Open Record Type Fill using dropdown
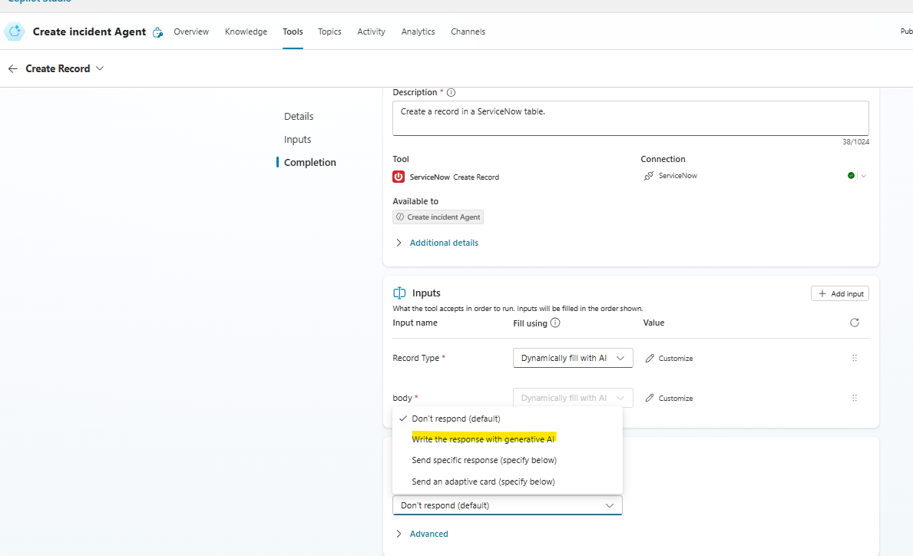 pos(572,358)
